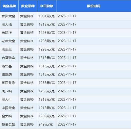Click the 1265元/克 price cell

47,91
